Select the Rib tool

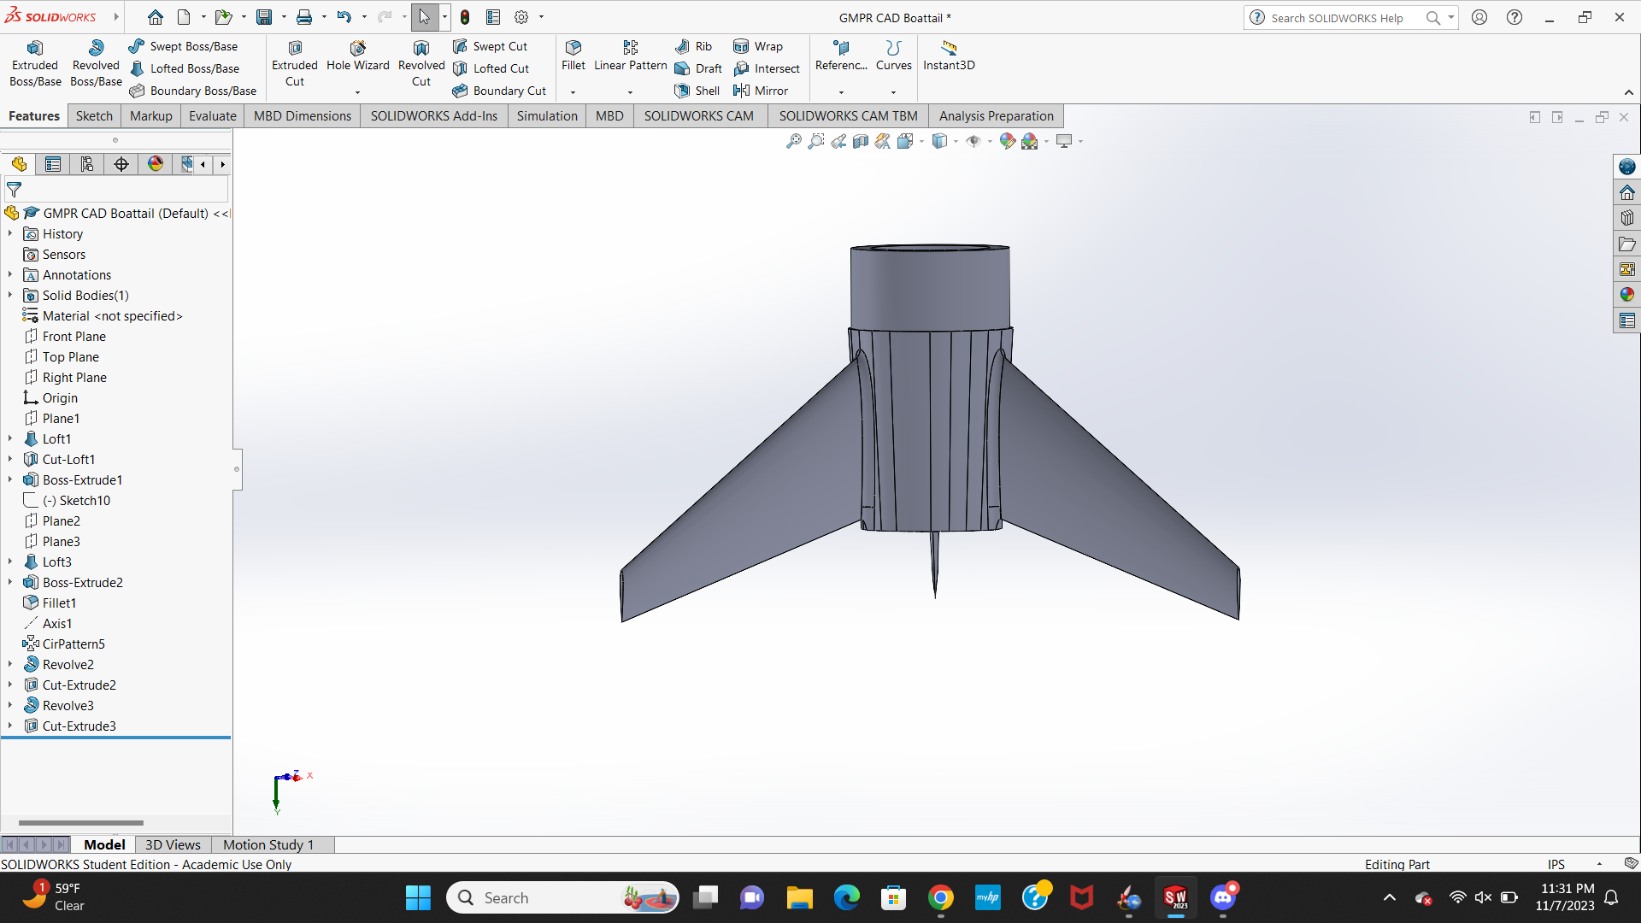(x=694, y=46)
